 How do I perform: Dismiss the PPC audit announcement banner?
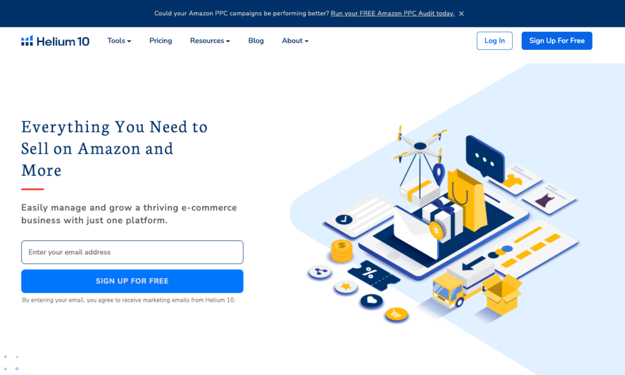(461, 13)
